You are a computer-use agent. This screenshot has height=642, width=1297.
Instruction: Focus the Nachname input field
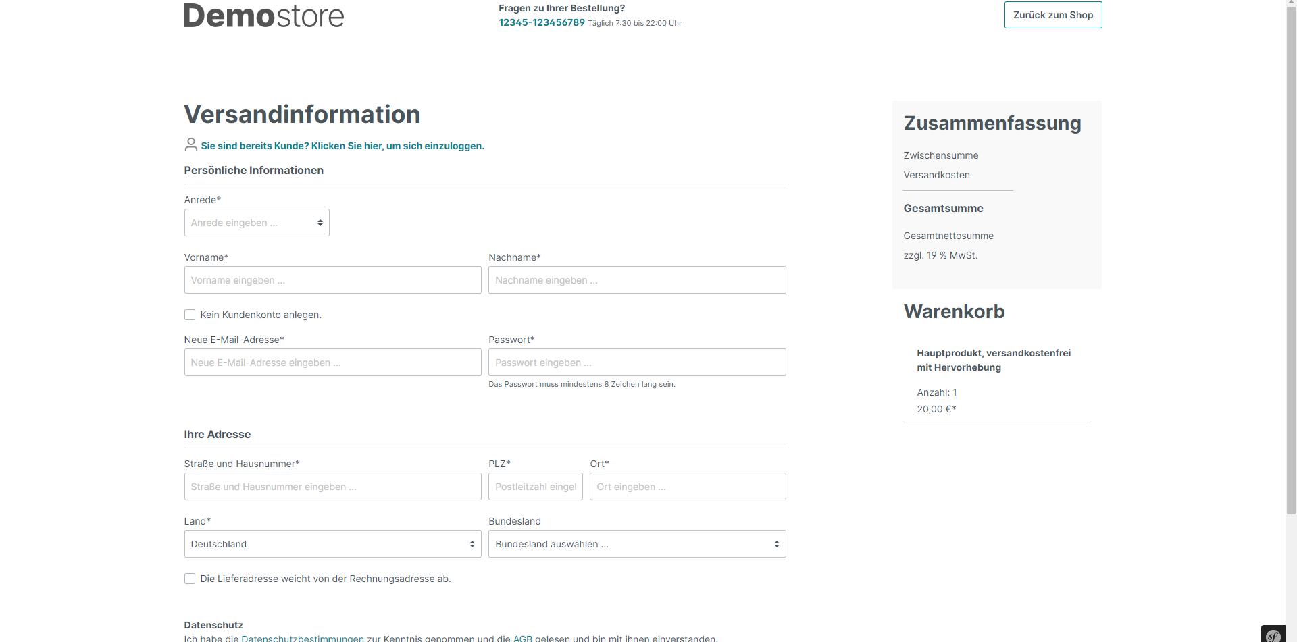[637, 280]
